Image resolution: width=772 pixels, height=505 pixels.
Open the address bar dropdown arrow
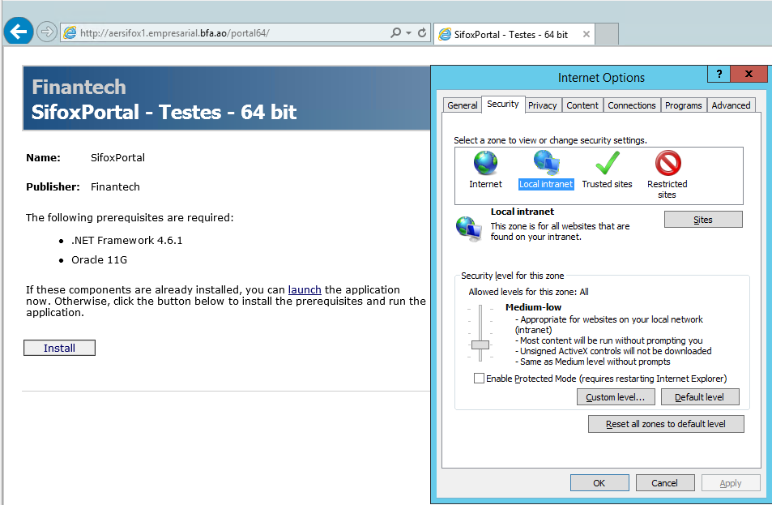(x=408, y=33)
